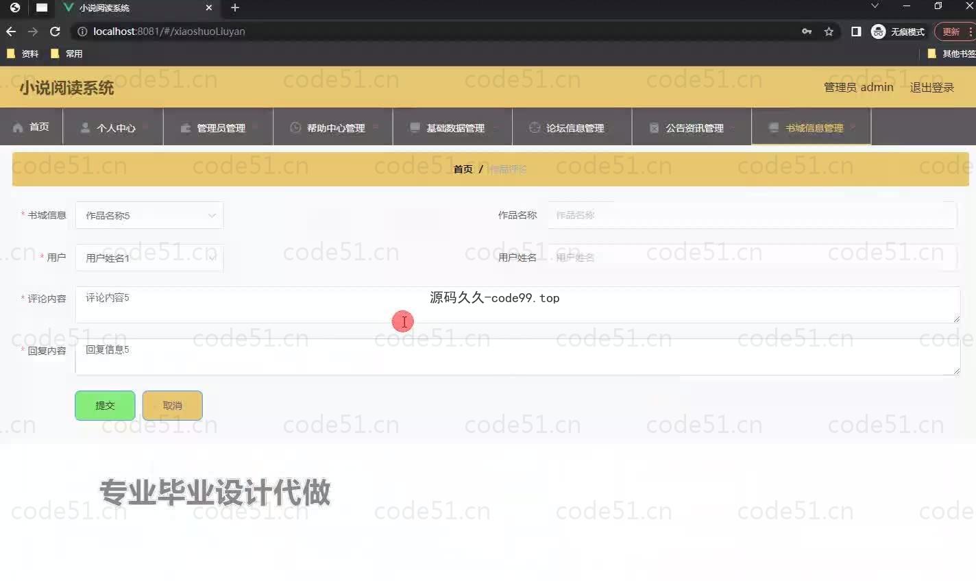Image resolution: width=976 pixels, height=581 pixels.
Task: Open the 基础数据管理 menu
Action: (452, 127)
